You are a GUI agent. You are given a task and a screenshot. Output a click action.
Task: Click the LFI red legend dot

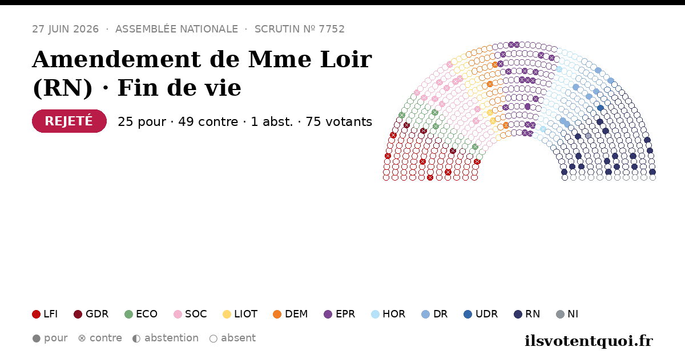click(37, 314)
